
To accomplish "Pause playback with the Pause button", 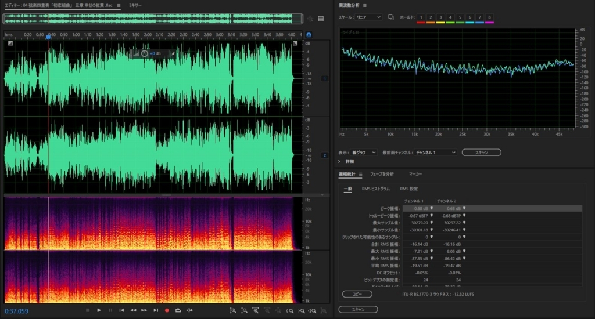I will pos(110,310).
